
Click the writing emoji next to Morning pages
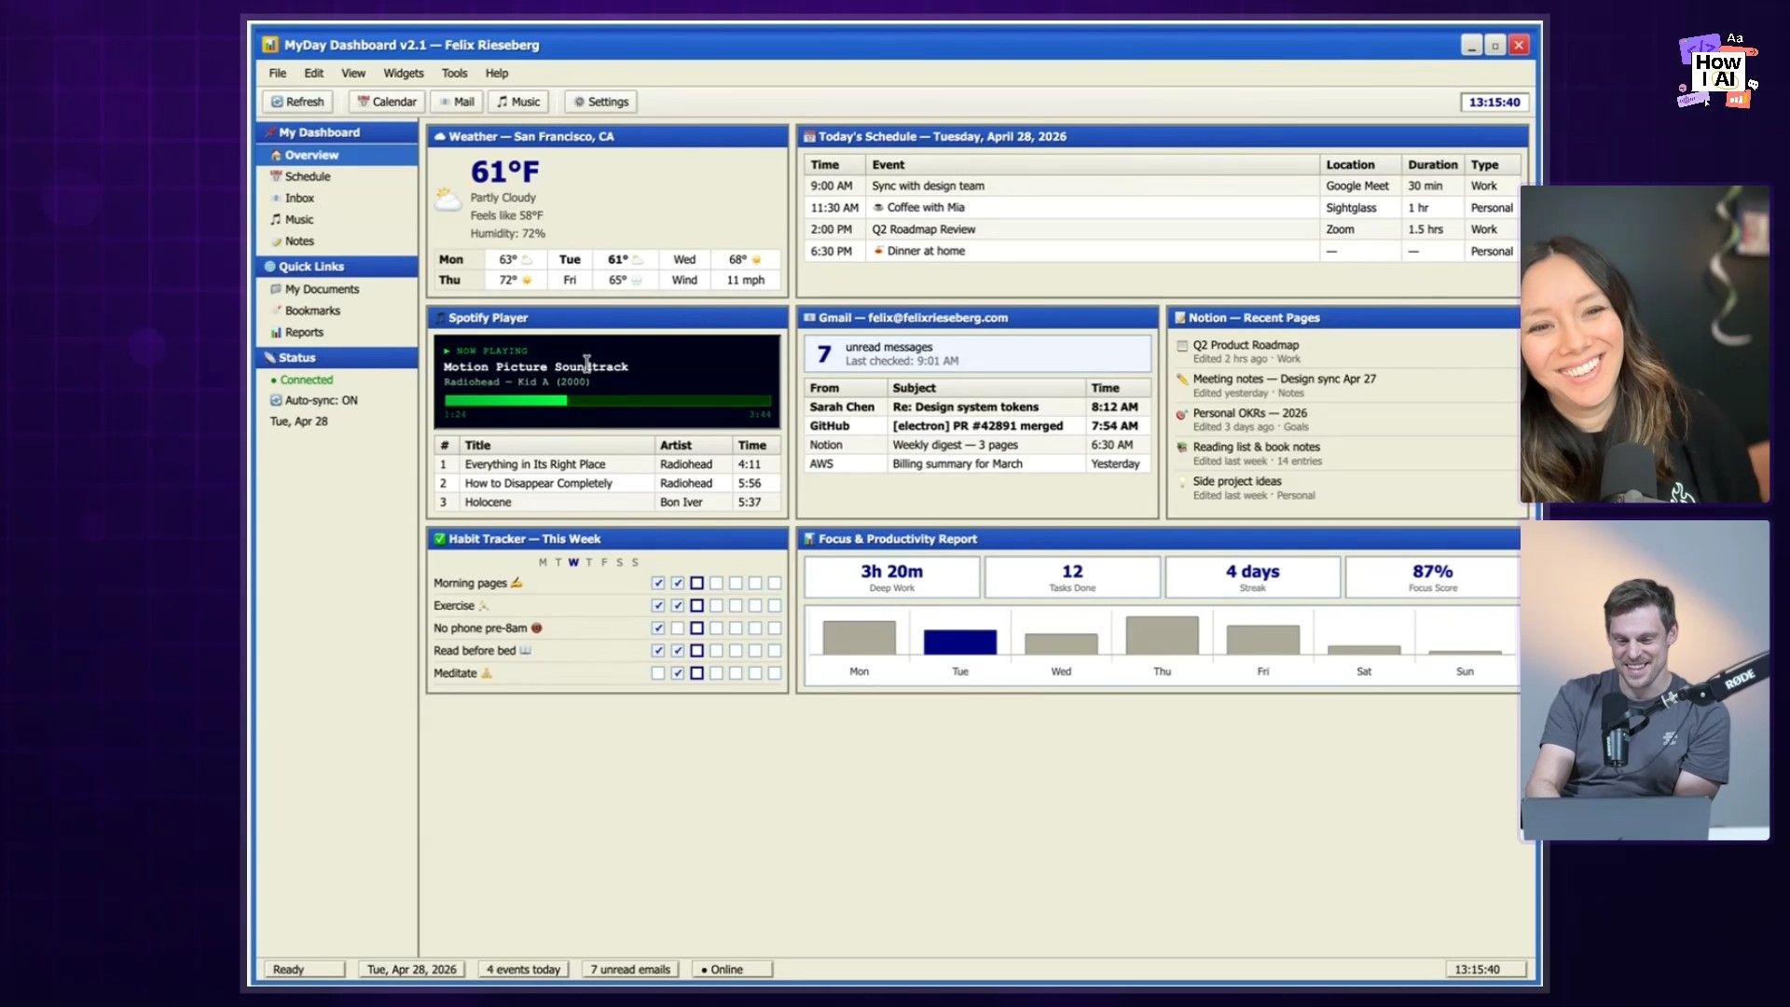click(x=516, y=583)
